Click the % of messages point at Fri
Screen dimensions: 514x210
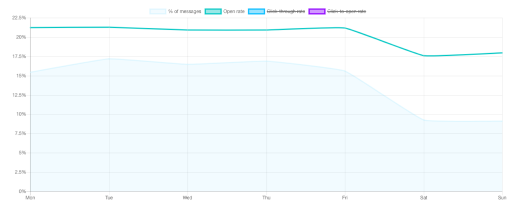345,70
